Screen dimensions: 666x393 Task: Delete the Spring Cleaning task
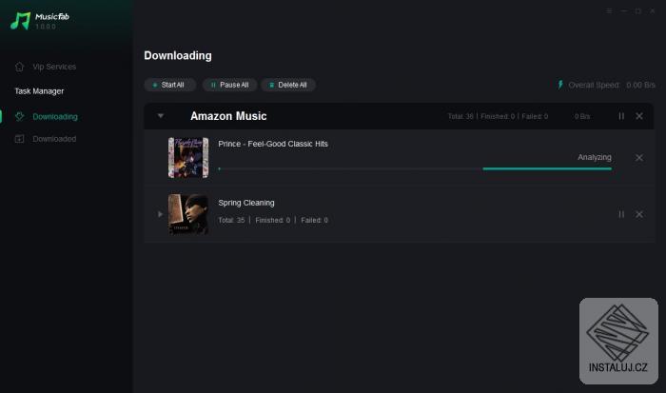(x=638, y=214)
